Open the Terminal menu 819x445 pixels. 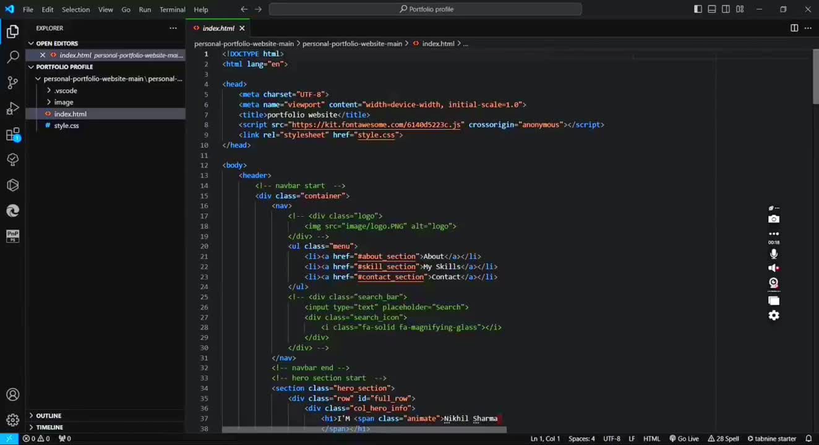coord(172,9)
